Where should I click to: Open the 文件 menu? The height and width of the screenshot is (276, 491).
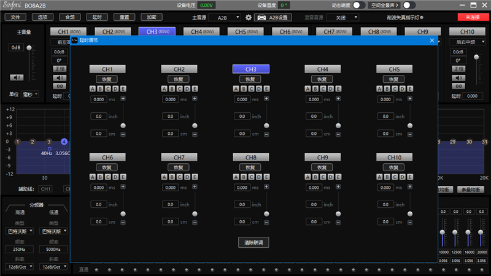[x=15, y=18]
